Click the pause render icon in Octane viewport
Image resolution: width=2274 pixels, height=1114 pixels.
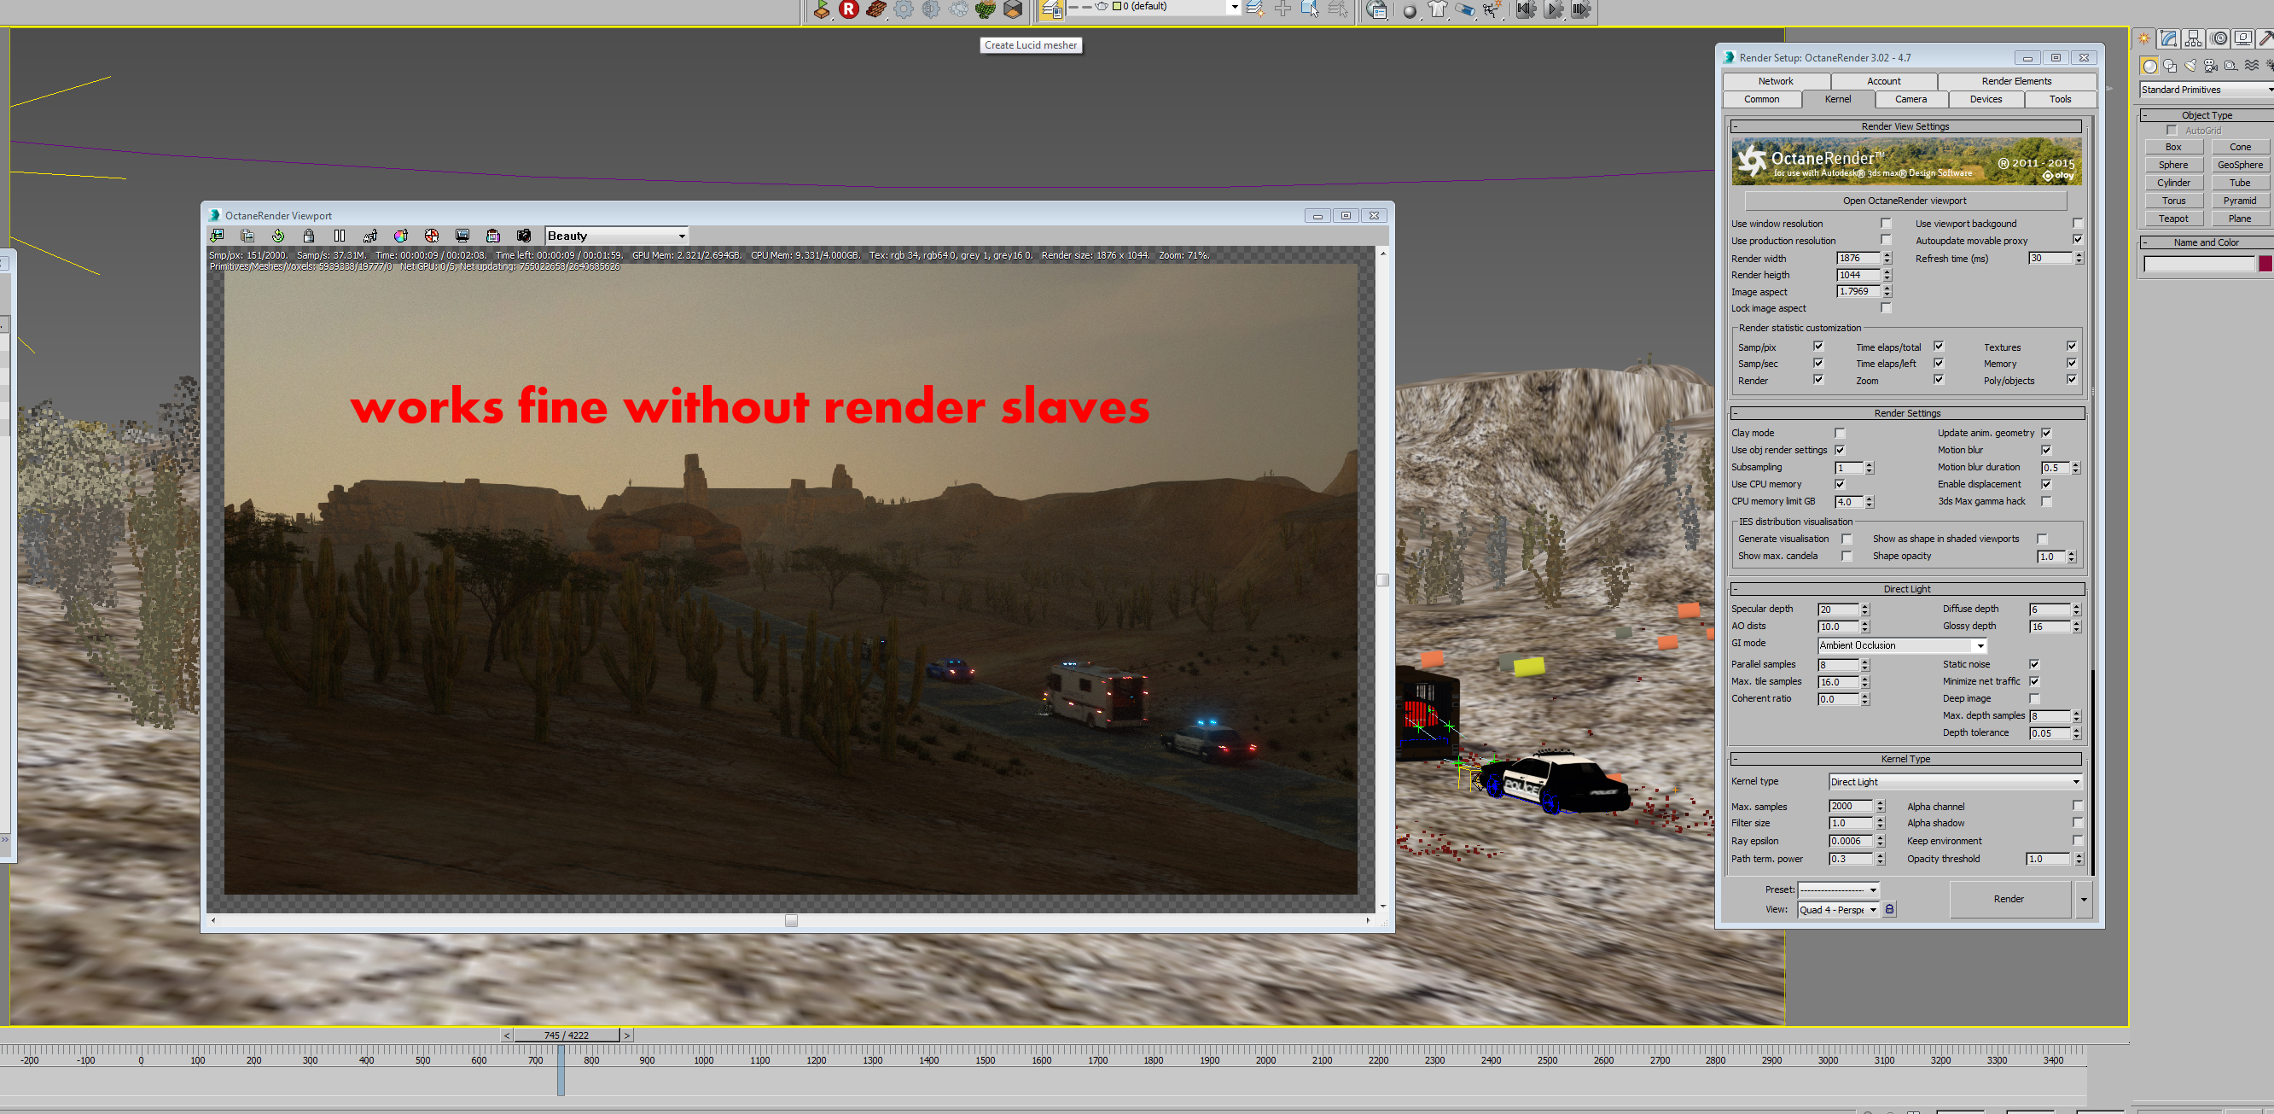(339, 236)
